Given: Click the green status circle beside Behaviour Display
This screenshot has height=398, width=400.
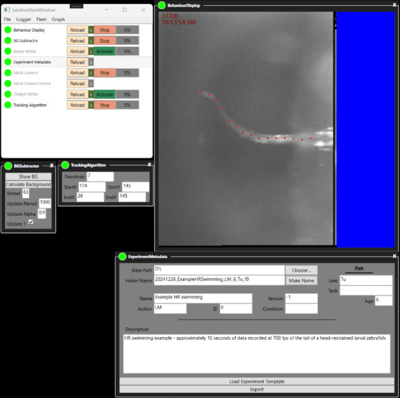Looking at the screenshot, I should pyautogui.click(x=8, y=30).
